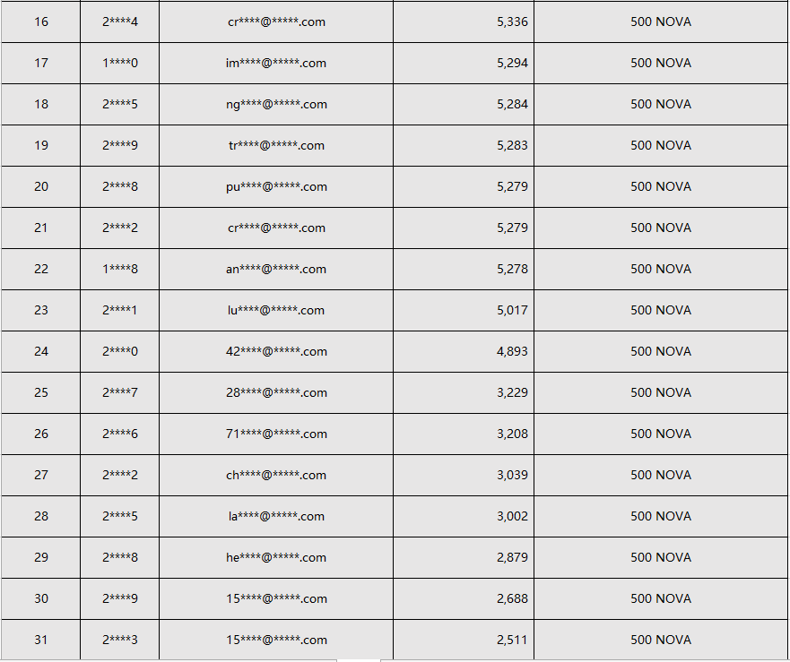Screen dimensions: 790x662
Task: Select the 500 NOVA reward in row 31
Action: (x=661, y=640)
